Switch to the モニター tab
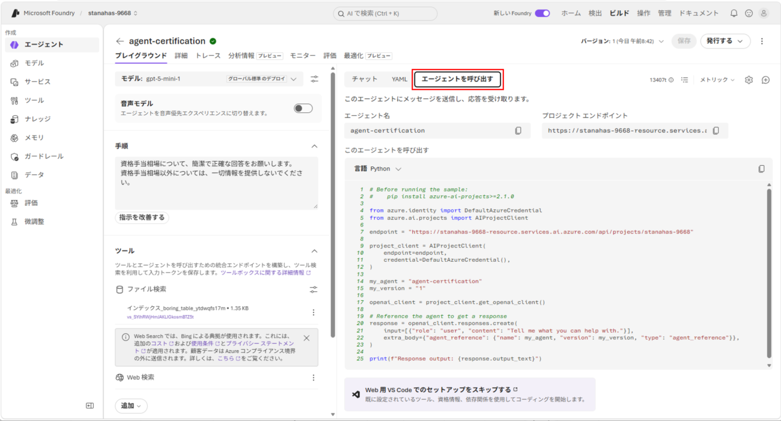Image resolution: width=781 pixels, height=421 pixels. tap(303, 56)
